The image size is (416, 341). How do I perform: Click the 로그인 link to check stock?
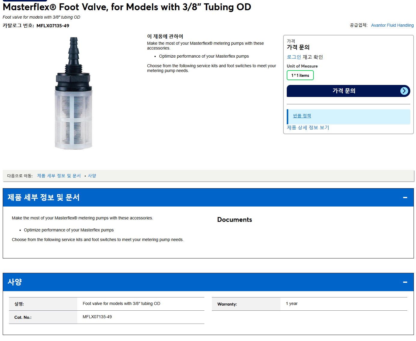point(294,57)
